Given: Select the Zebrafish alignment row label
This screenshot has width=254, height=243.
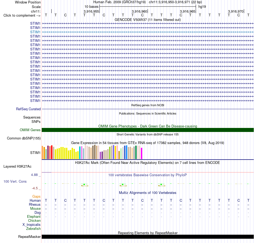Looking at the screenshot, I should pos(33,229).
